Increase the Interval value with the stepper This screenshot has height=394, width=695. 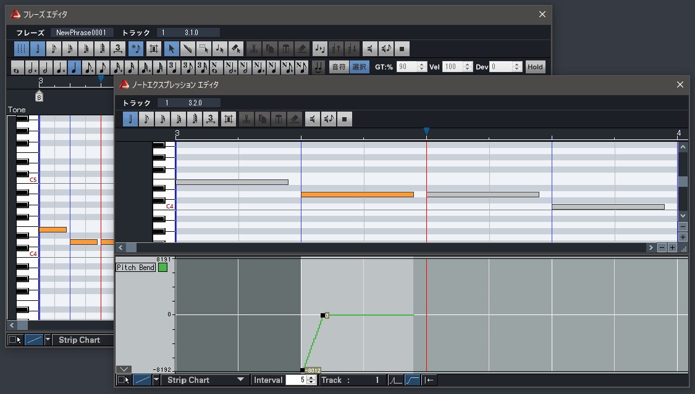(x=311, y=377)
